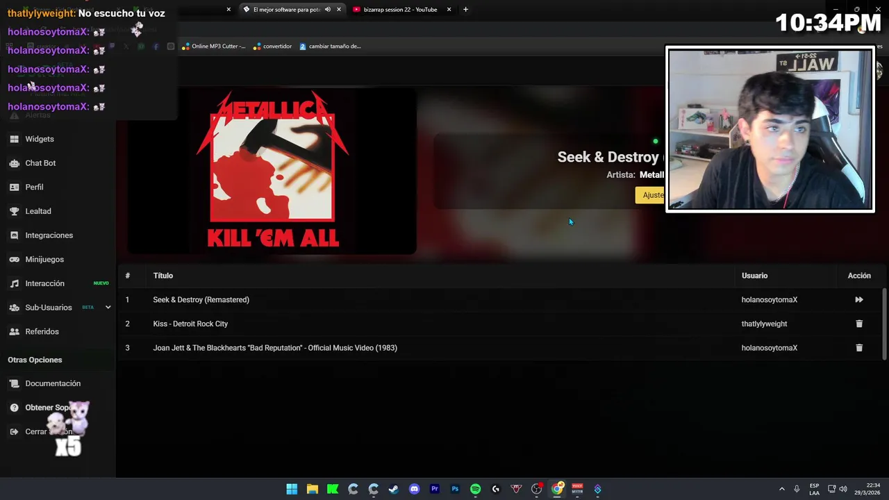Screen dimensions: 889x500
Task: Click user thatlylyweight in the queue
Action: tap(764, 324)
